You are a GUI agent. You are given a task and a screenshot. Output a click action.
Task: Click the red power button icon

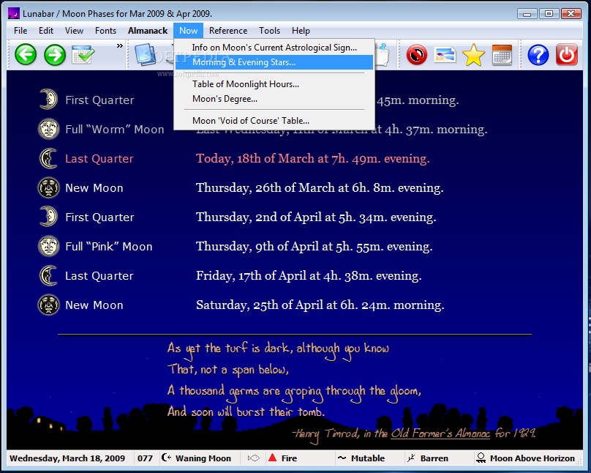click(567, 55)
